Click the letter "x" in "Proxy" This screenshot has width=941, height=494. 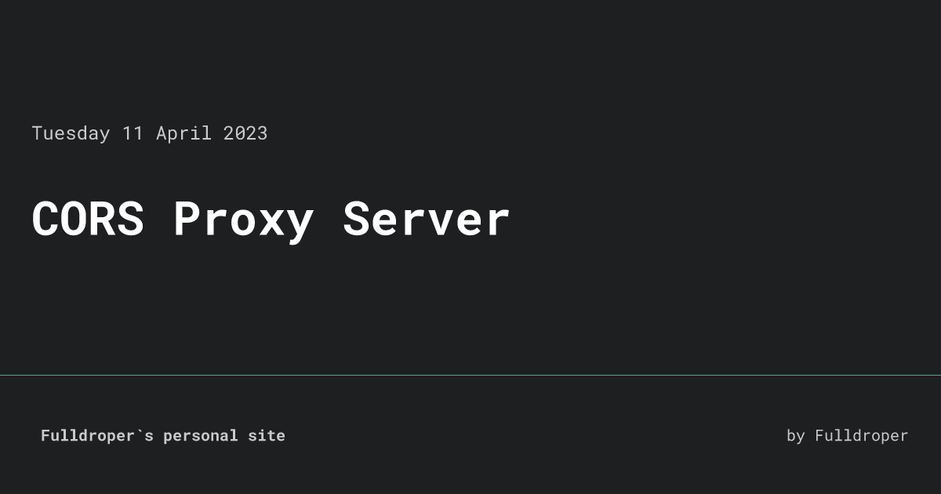271,224
